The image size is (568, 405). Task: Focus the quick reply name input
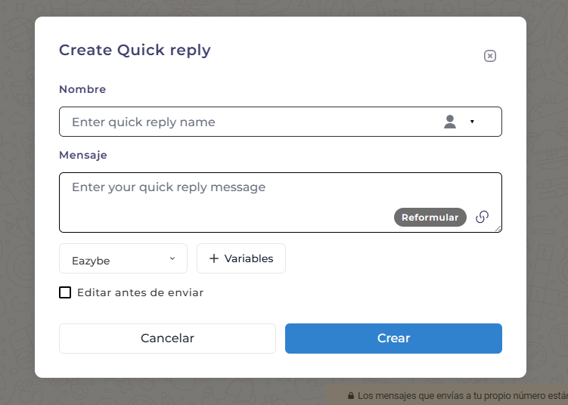coord(250,122)
